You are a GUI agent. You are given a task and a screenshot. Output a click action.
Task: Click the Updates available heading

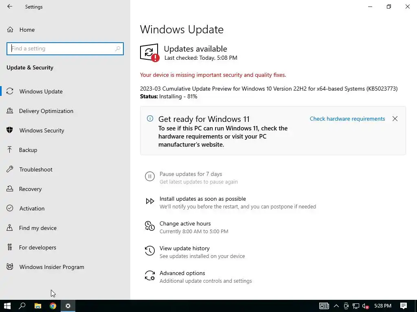(x=195, y=49)
